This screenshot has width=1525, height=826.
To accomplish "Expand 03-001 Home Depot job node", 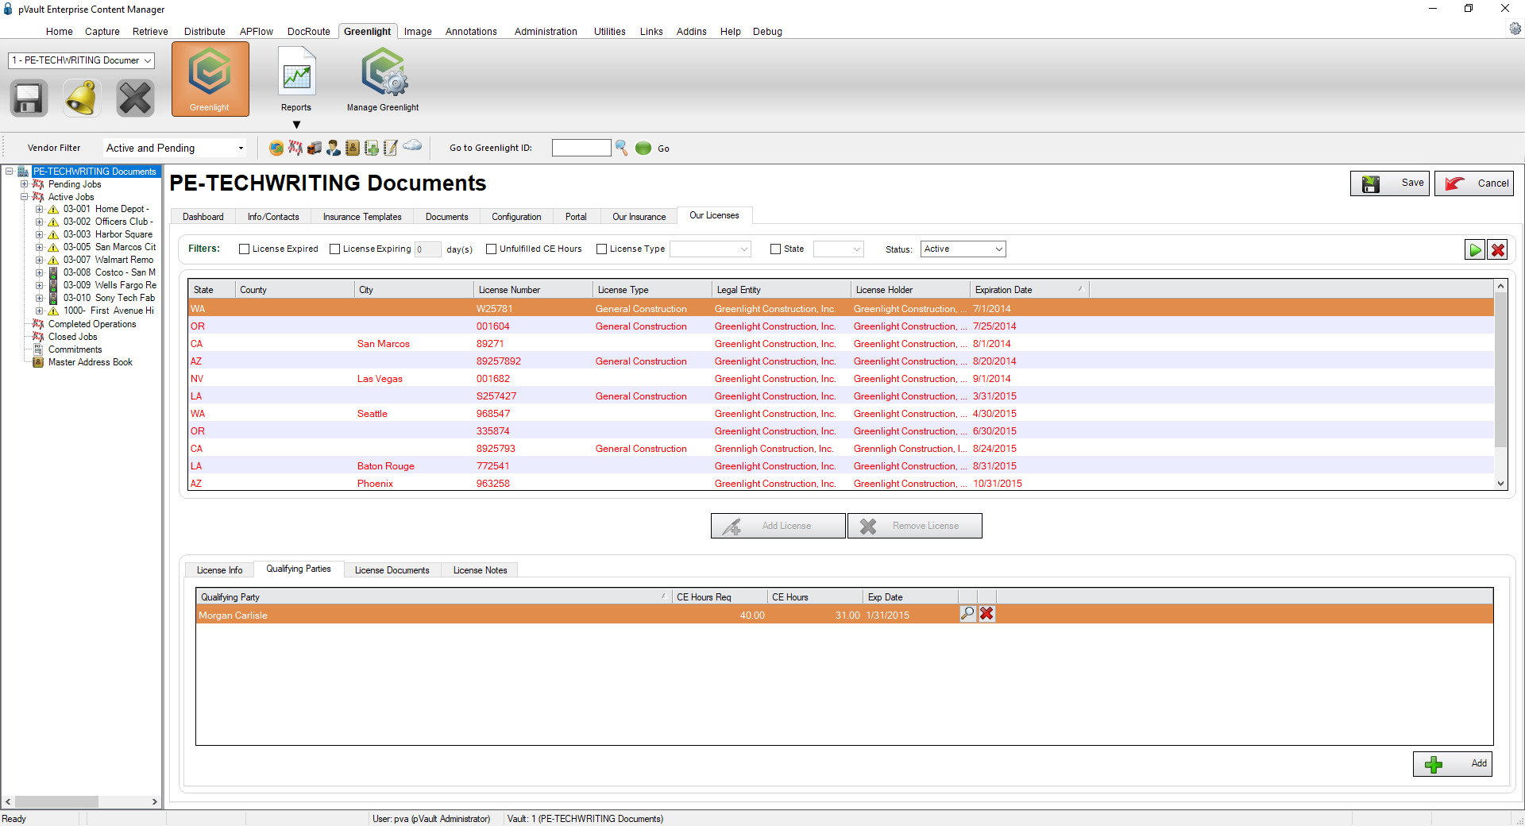I will pyautogui.click(x=39, y=210).
